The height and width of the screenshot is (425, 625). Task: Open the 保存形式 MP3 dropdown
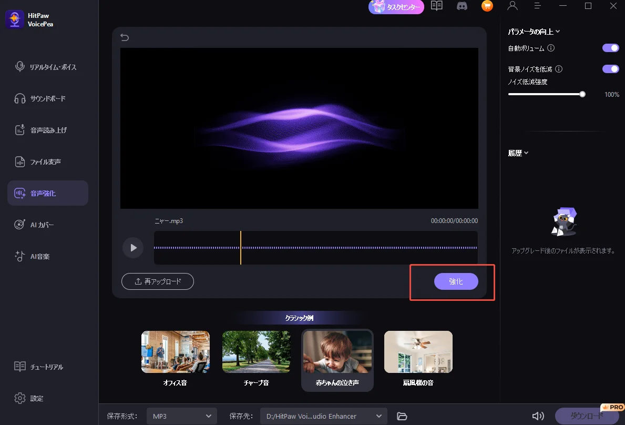click(181, 416)
